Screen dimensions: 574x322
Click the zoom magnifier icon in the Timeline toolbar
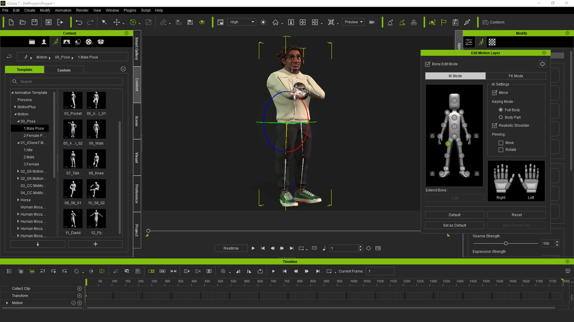pos(223,271)
